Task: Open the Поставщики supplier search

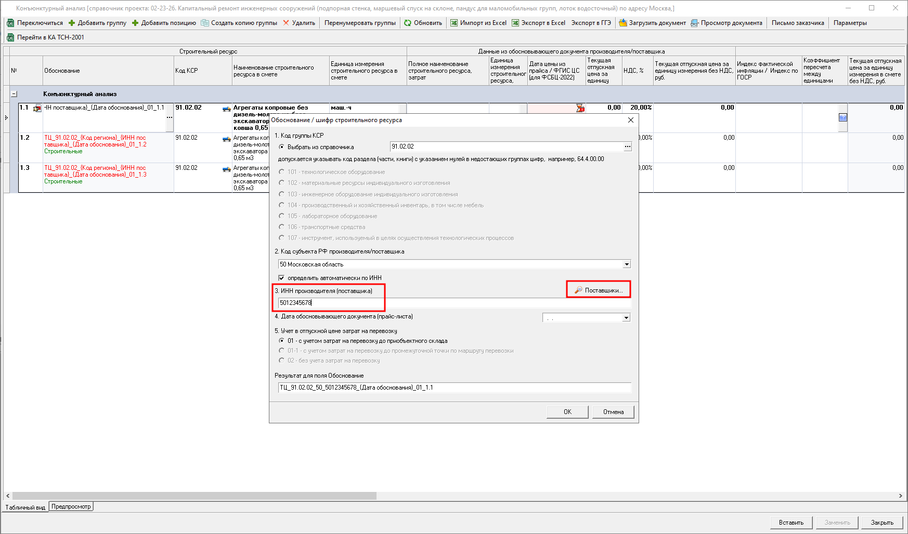Action: [598, 290]
